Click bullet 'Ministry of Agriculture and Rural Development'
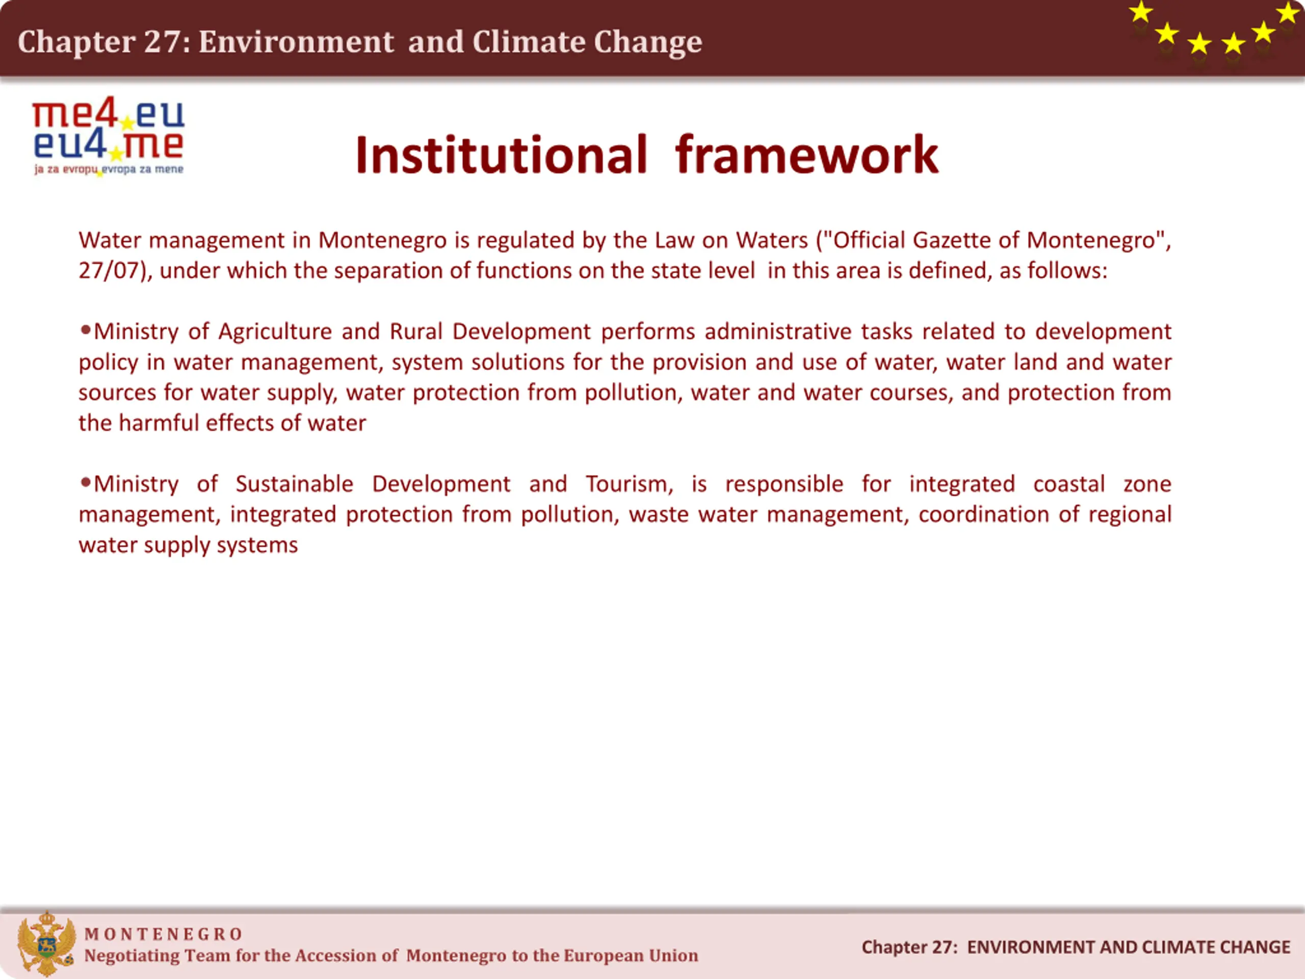 pos(625,377)
